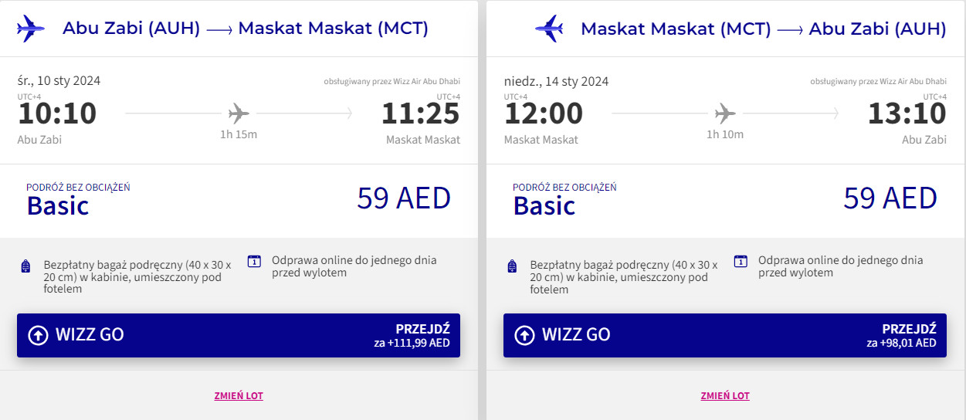Click the calendar check-in icon in the right card
The height and width of the screenshot is (420, 966).
pos(741,261)
